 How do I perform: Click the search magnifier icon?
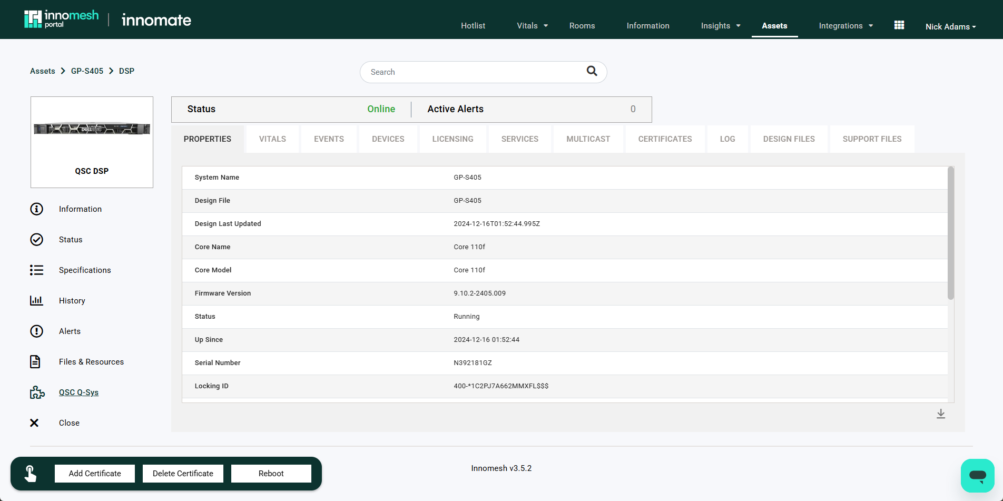pos(592,71)
